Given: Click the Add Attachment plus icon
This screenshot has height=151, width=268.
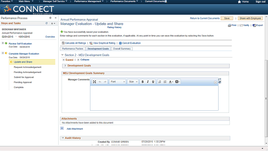Looking at the screenshot, I should point(62,128).
